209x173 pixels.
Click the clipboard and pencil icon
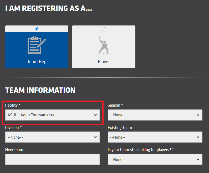37,45
